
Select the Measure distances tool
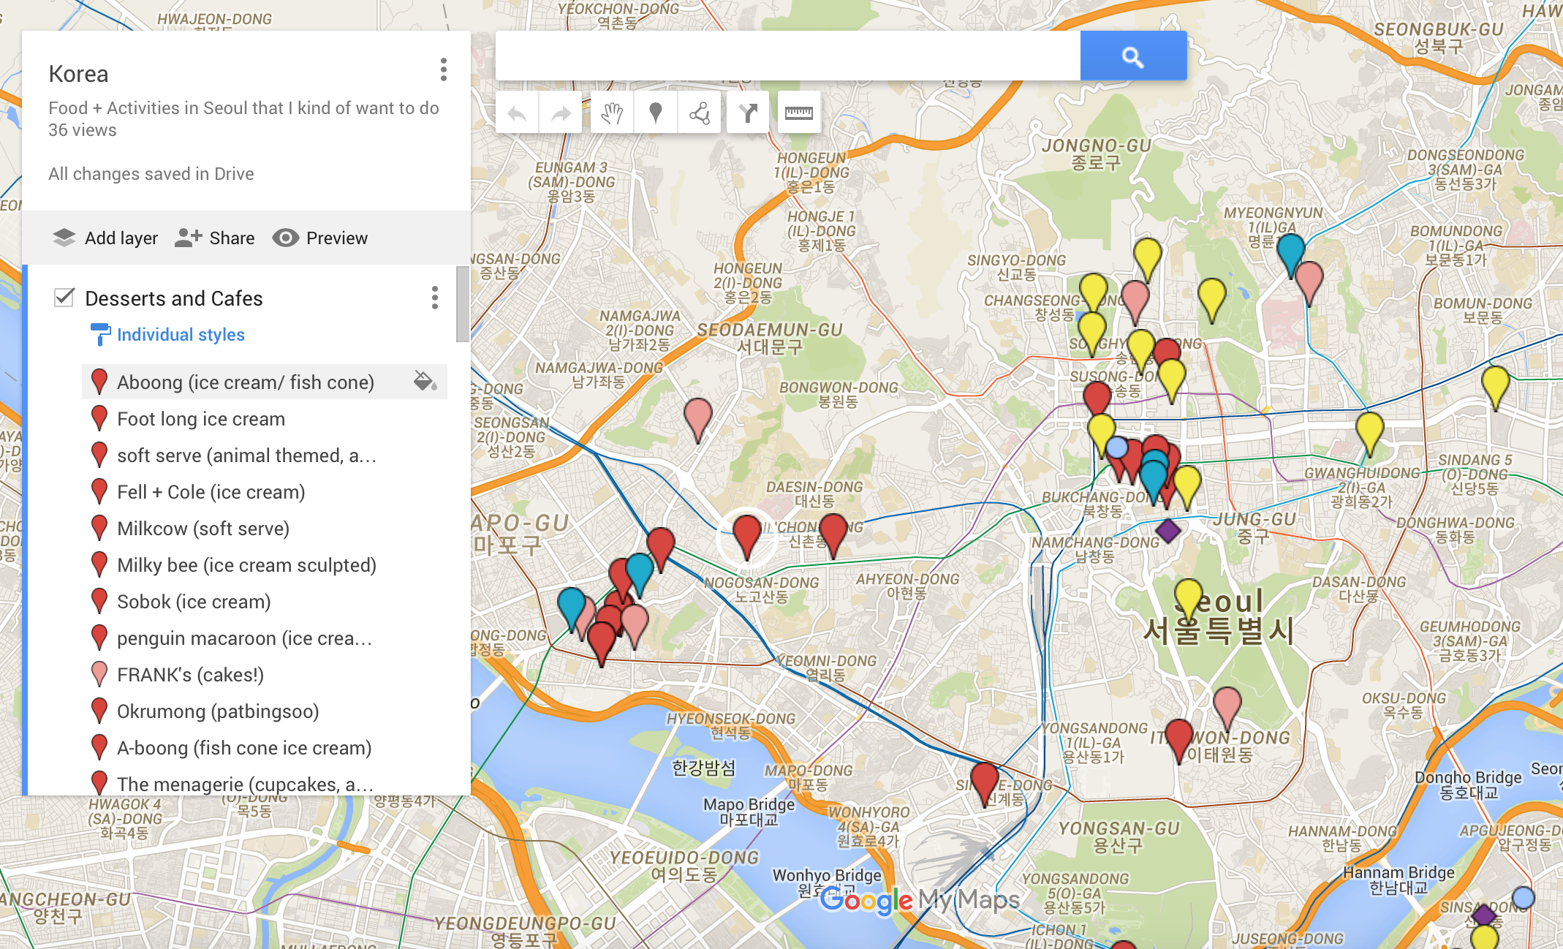click(x=798, y=112)
